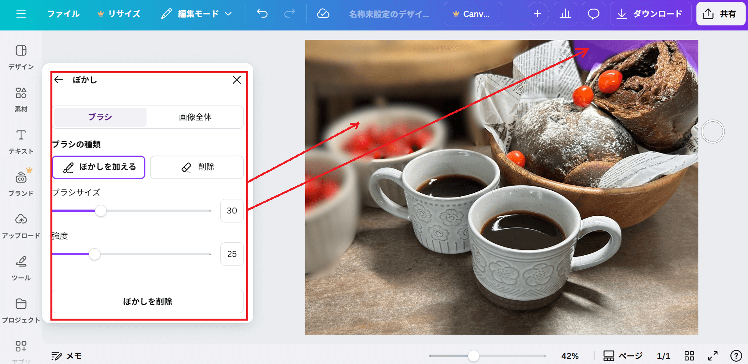Click the ダウンロード button
Image resolution: width=748 pixels, height=364 pixels.
[650, 14]
